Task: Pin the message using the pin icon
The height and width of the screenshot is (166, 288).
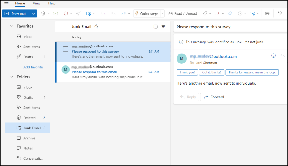Action: click(230, 13)
